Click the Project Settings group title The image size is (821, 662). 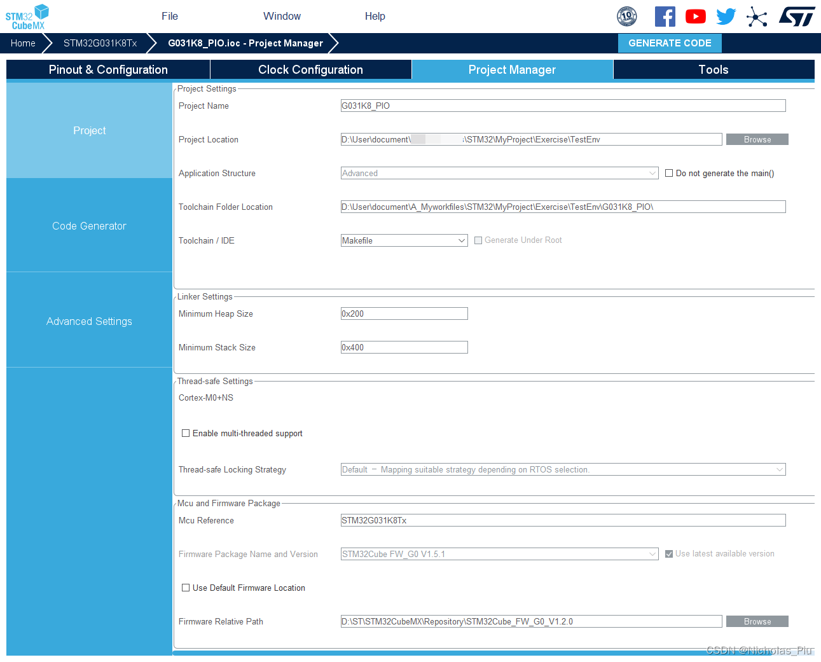207,88
